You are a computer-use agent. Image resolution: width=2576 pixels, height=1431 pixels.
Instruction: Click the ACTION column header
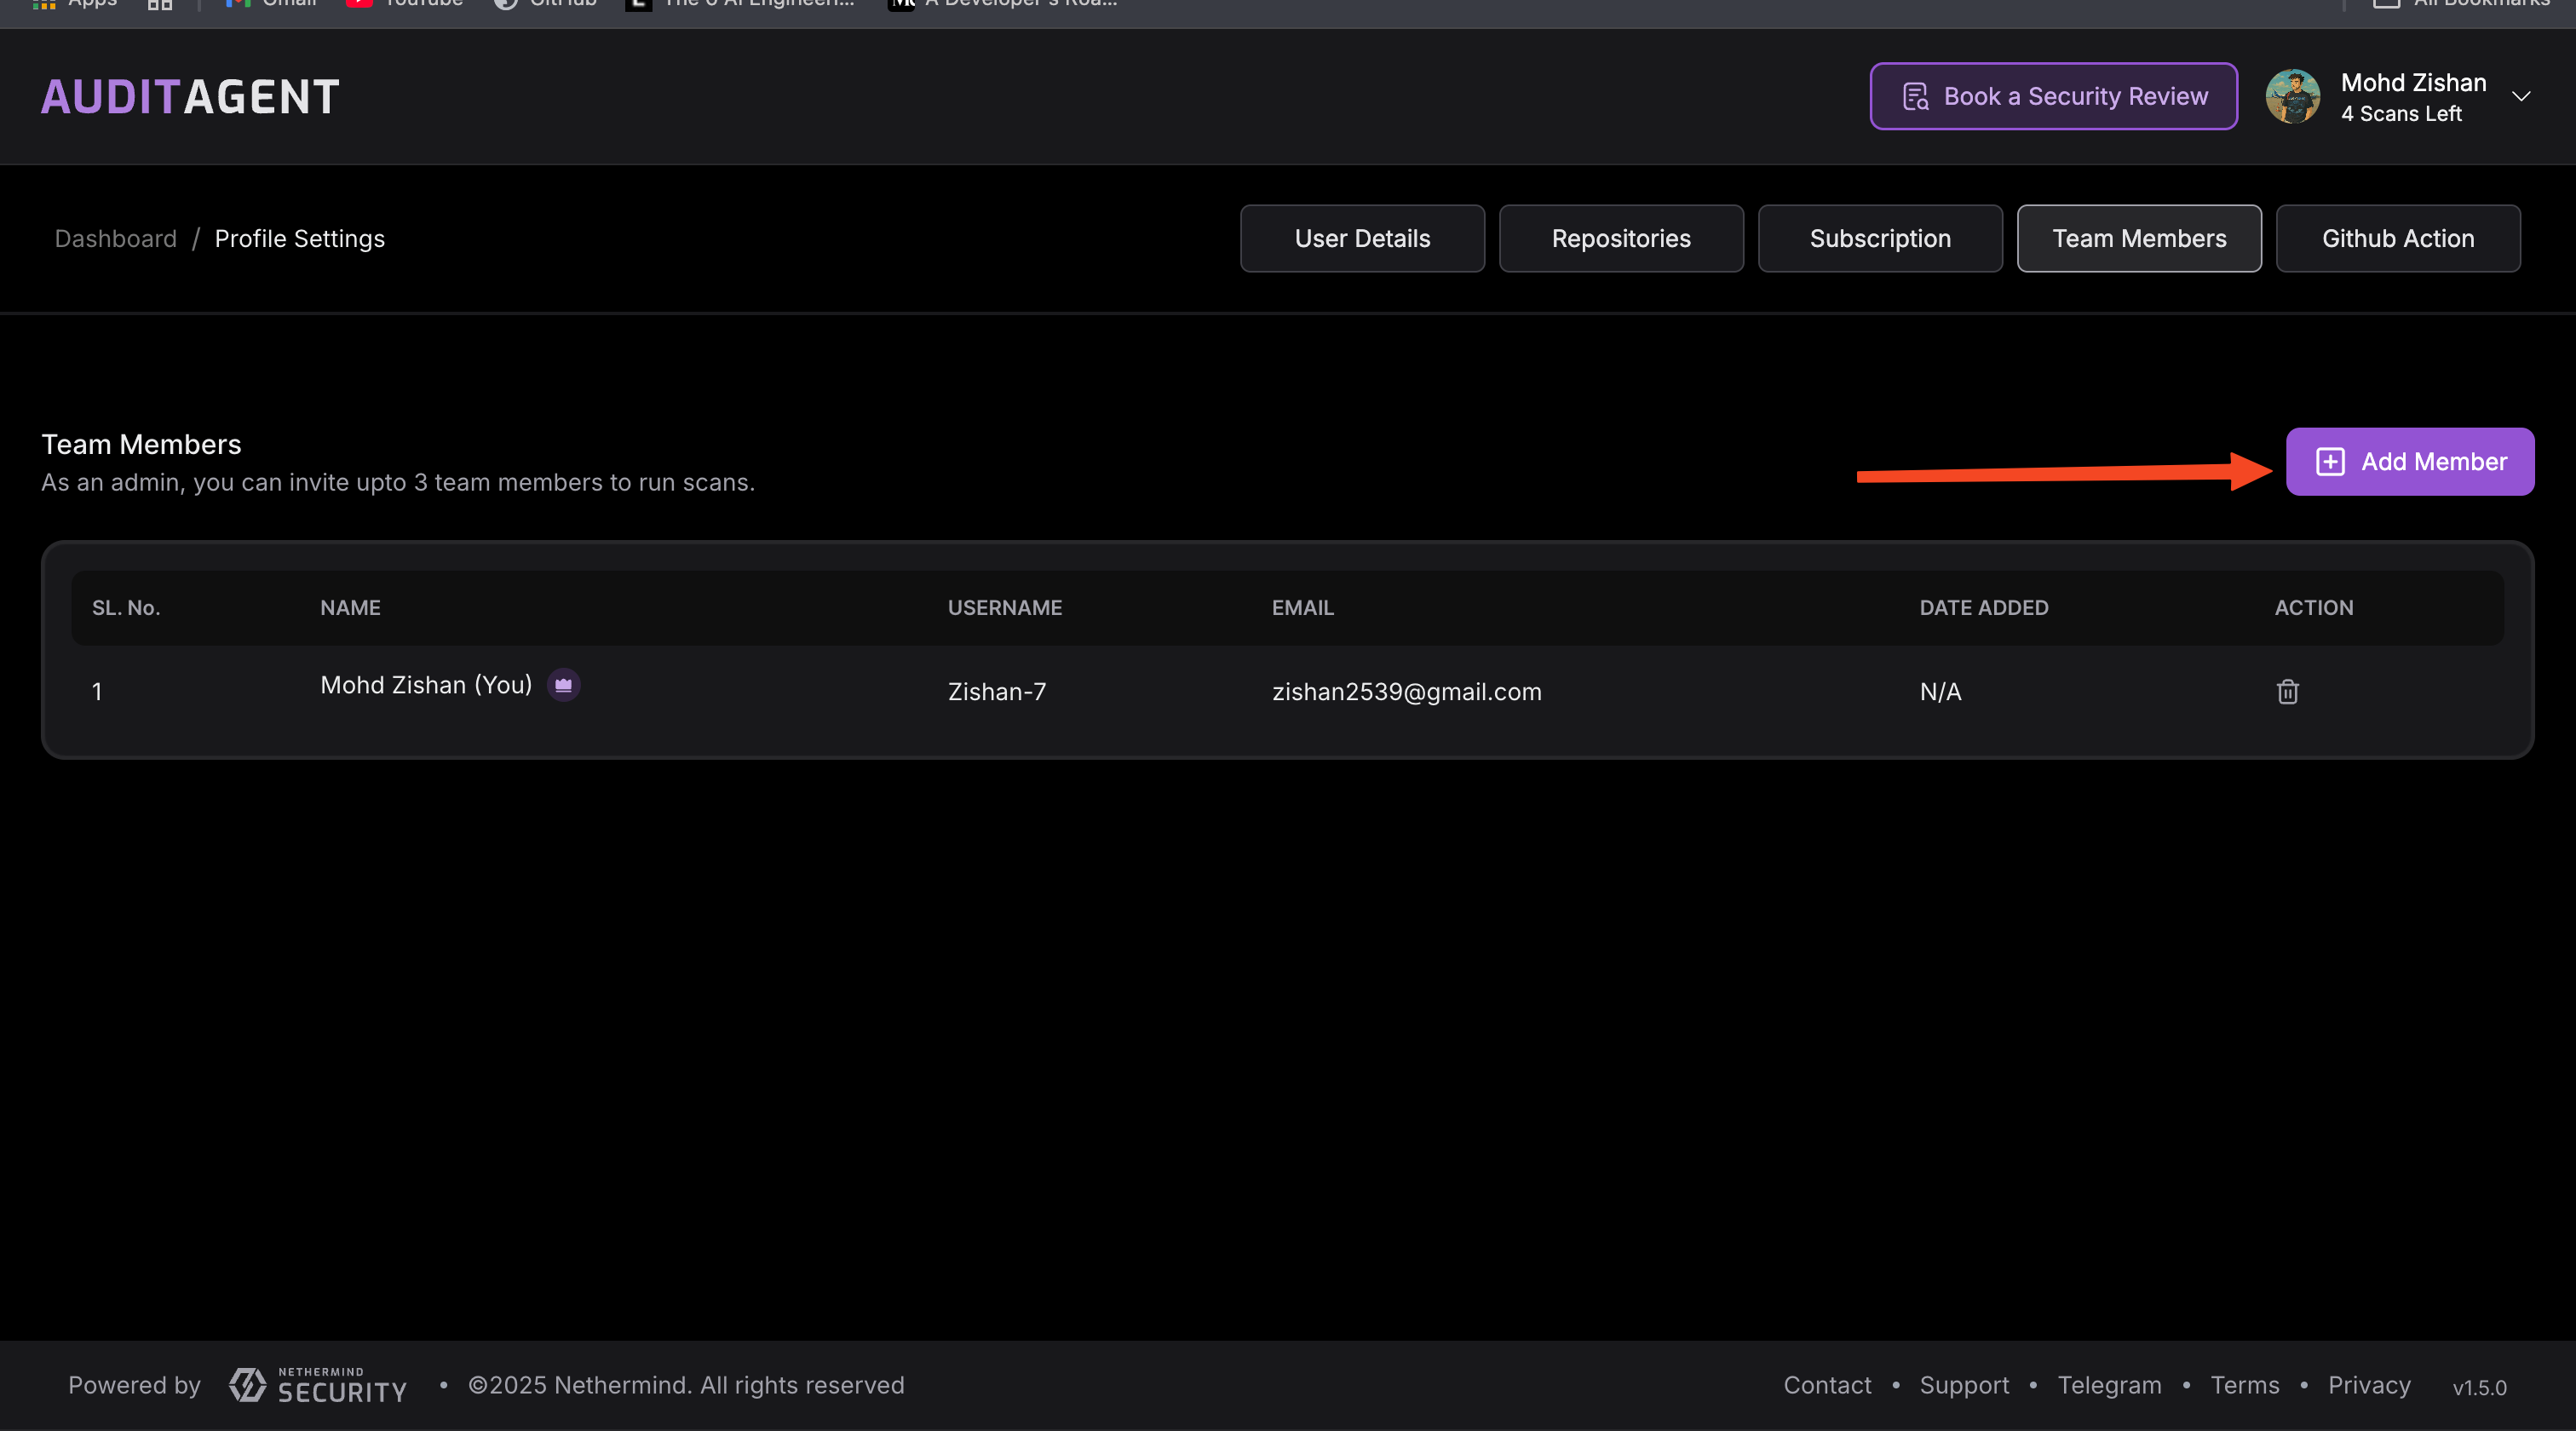pos(2314,608)
